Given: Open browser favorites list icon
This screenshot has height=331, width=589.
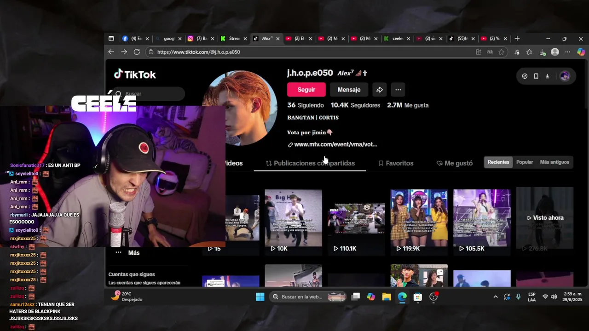Looking at the screenshot, I should click(530, 52).
